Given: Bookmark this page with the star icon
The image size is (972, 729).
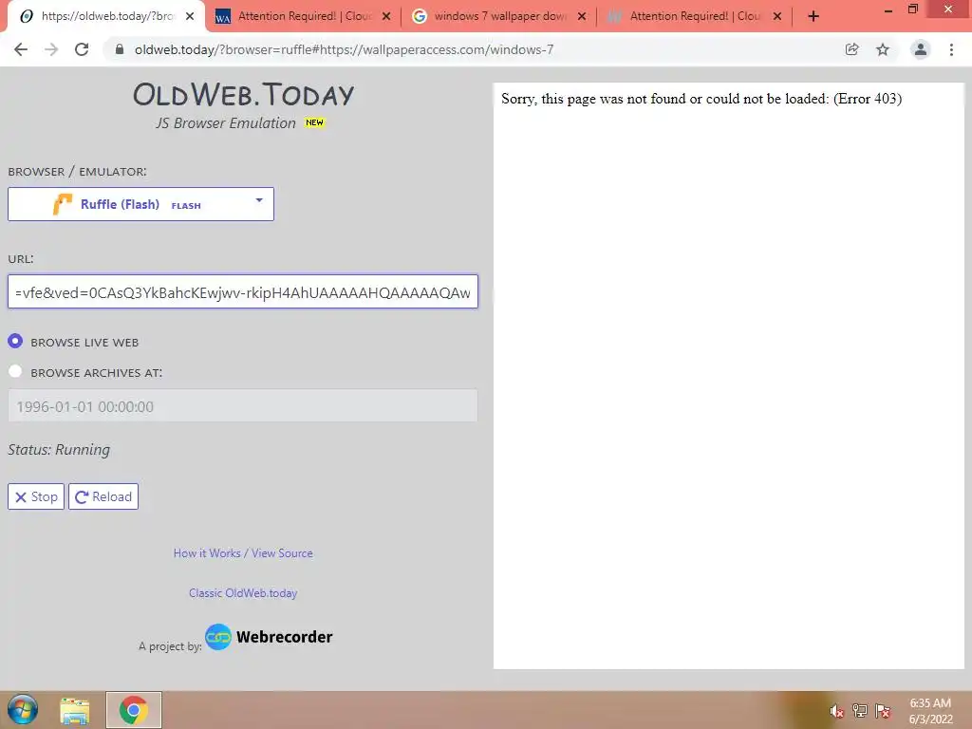Looking at the screenshot, I should (x=883, y=49).
